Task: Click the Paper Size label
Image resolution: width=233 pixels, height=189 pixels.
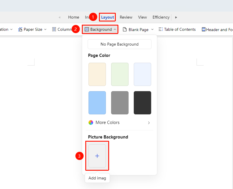Action: [33, 29]
